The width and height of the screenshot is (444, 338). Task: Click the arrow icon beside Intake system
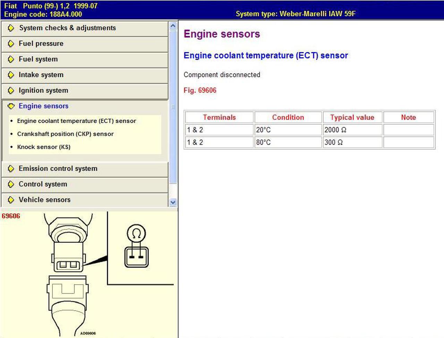11,75
